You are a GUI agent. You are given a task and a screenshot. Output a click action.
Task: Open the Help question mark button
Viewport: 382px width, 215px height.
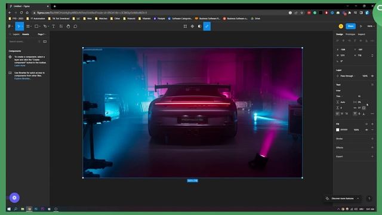369,198
